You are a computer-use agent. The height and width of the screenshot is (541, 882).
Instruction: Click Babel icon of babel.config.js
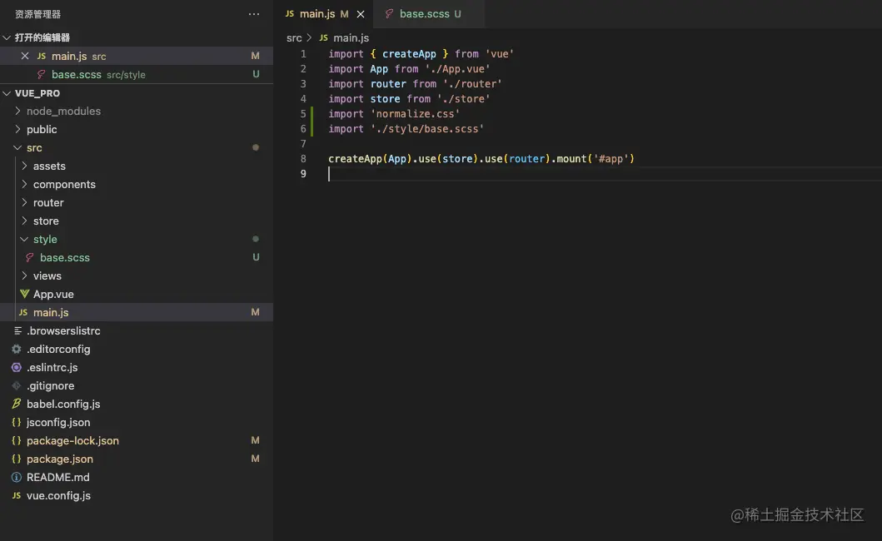click(17, 404)
